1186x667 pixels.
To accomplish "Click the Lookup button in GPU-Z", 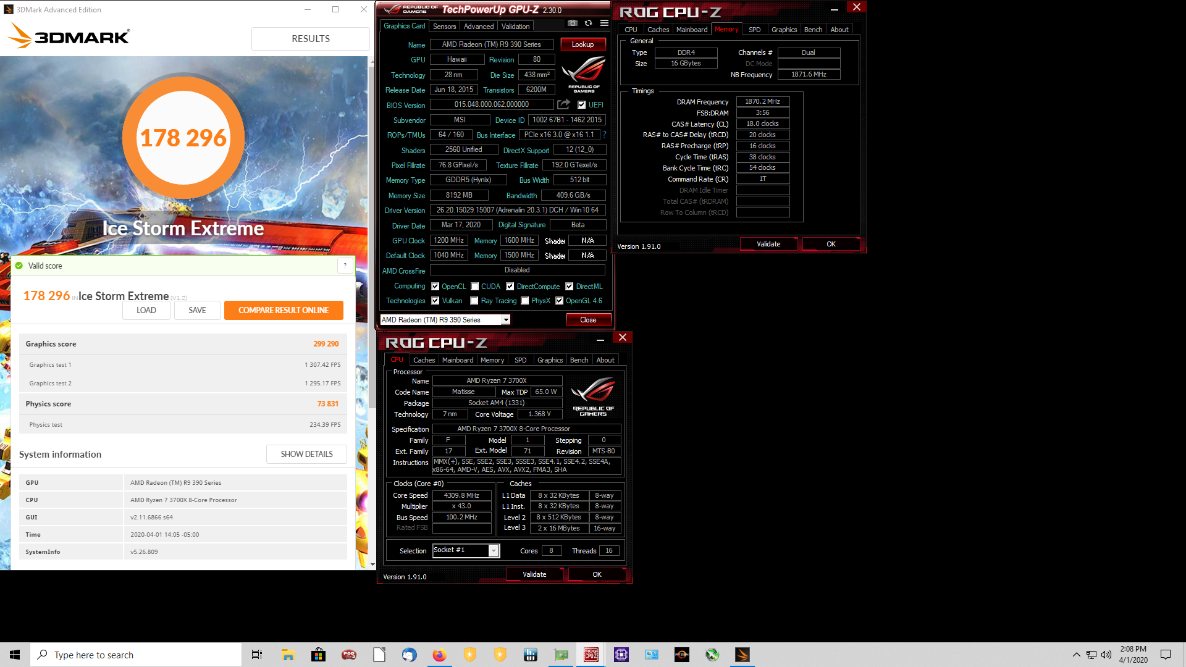I will [x=582, y=44].
